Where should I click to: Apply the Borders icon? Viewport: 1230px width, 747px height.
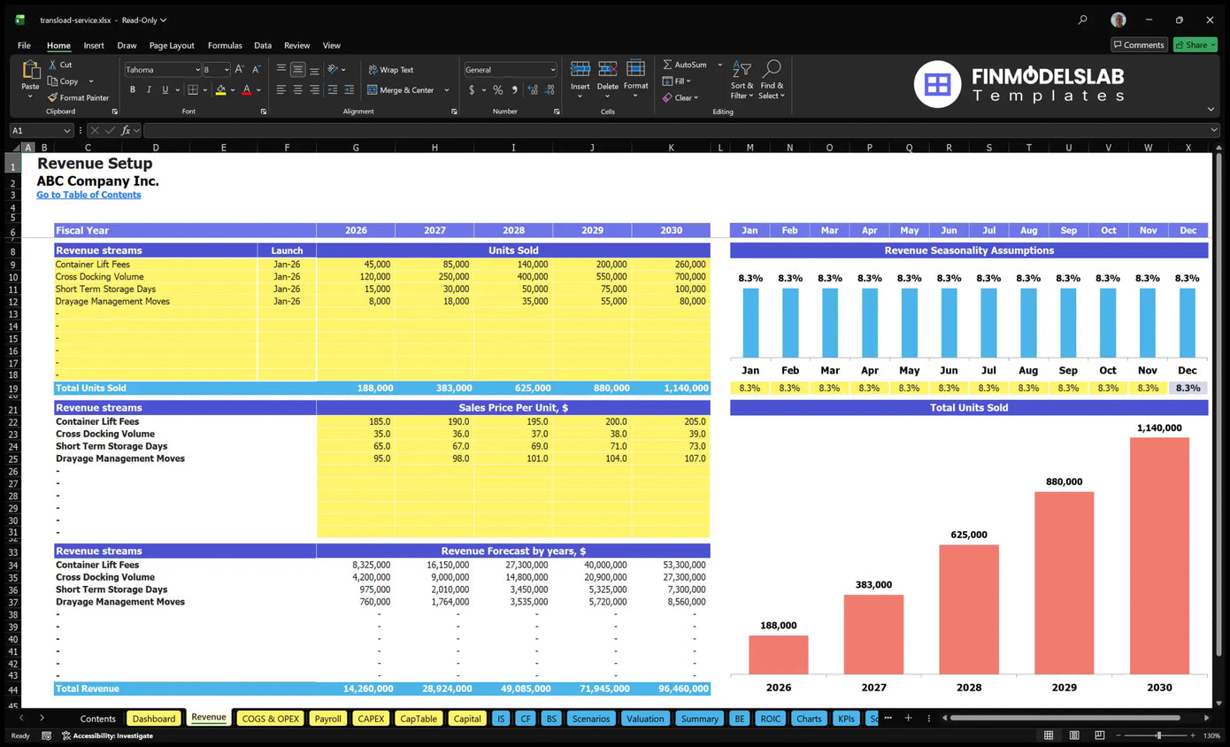[x=192, y=89]
